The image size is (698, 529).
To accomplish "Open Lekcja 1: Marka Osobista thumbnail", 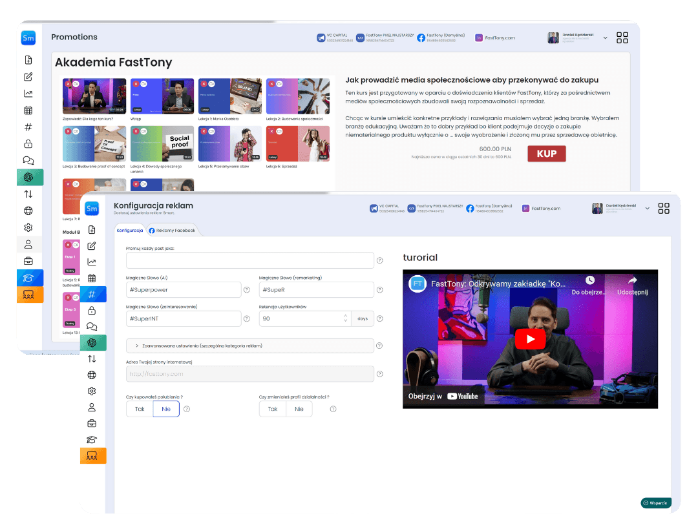I will (x=229, y=96).
